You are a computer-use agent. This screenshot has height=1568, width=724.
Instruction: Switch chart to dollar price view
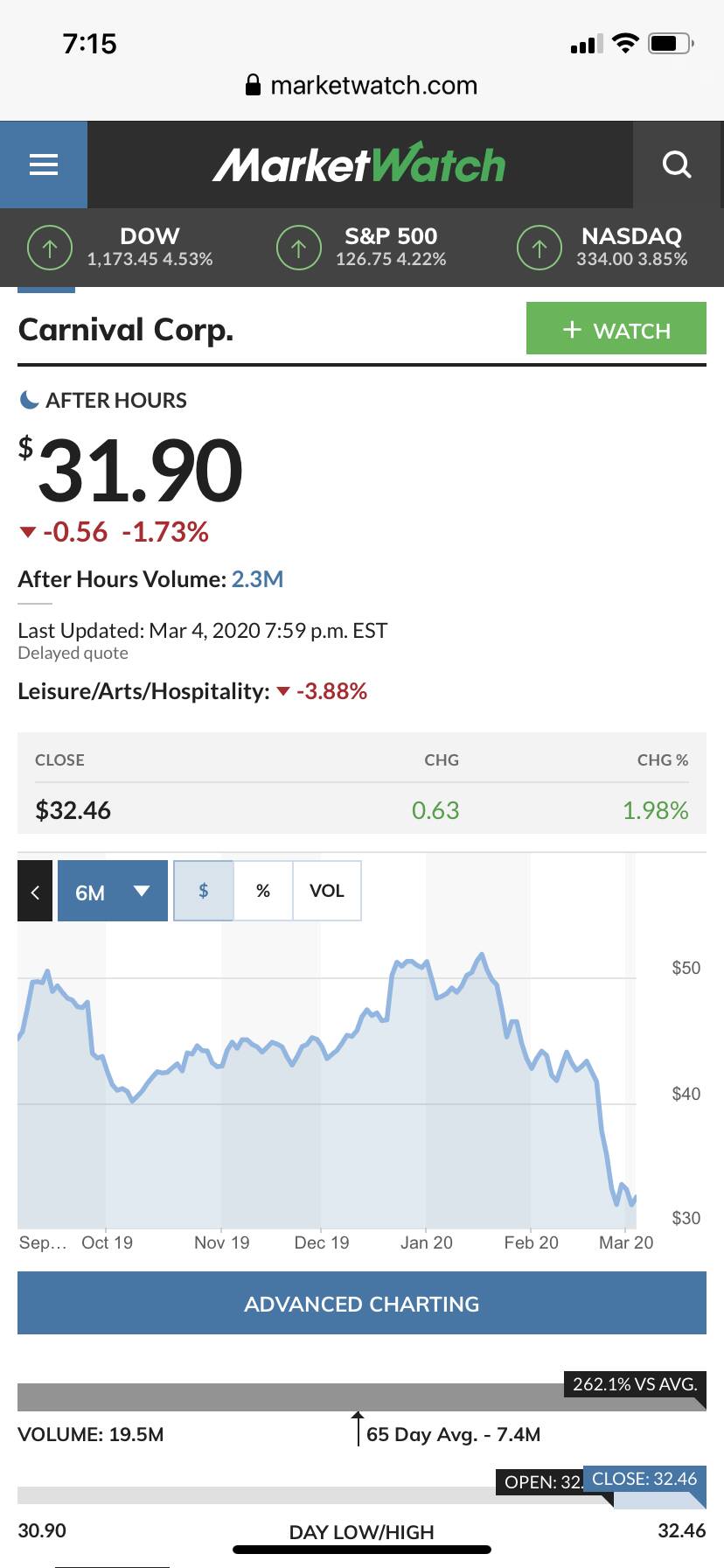tap(204, 891)
